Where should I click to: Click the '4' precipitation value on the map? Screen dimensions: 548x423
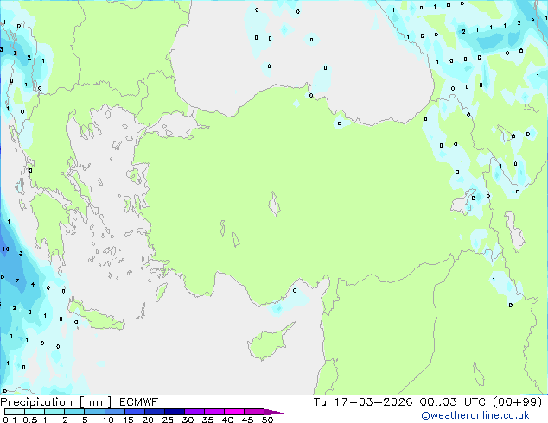(x=33, y=284)
